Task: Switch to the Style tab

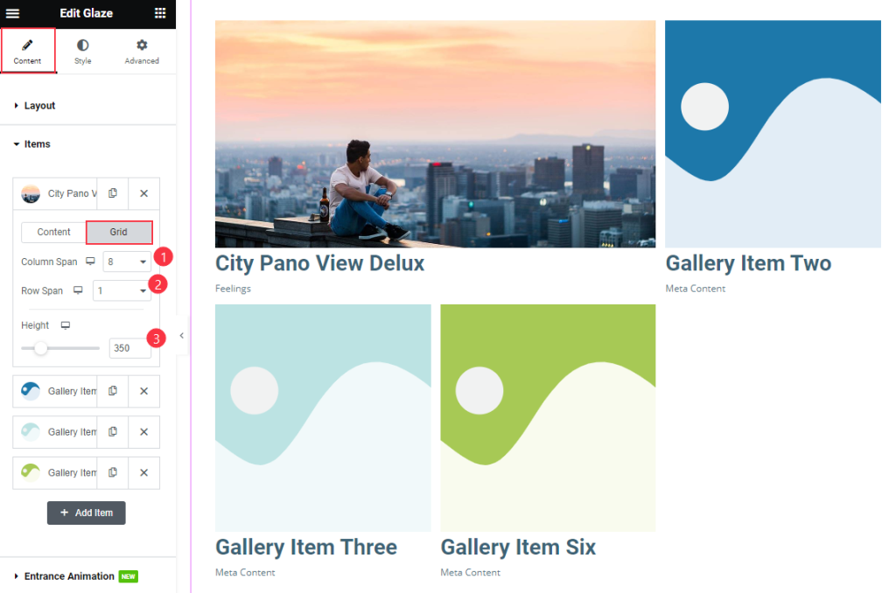Action: click(x=83, y=52)
